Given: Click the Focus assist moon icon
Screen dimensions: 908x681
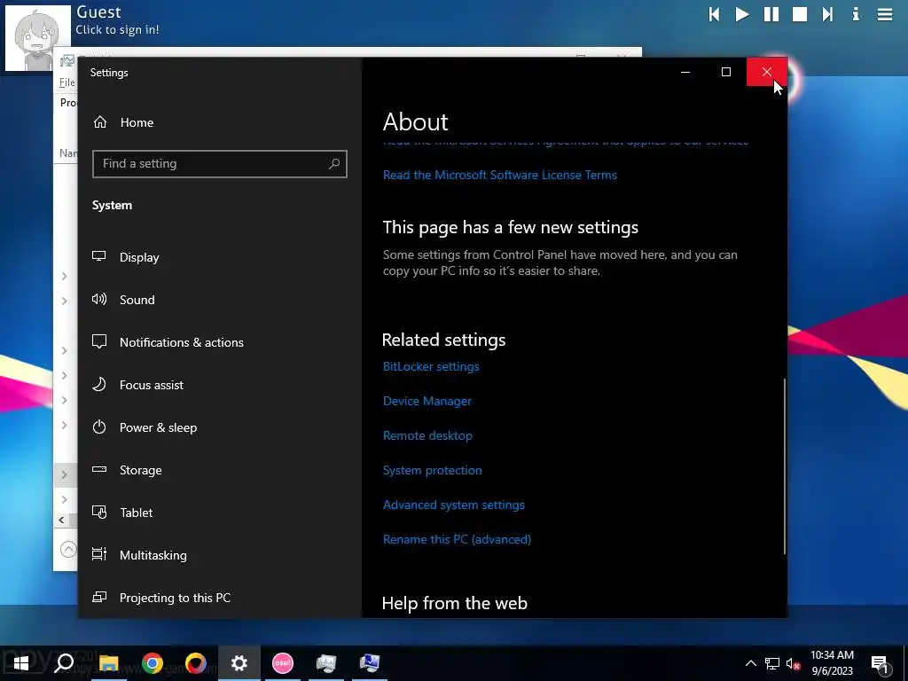Looking at the screenshot, I should [99, 384].
